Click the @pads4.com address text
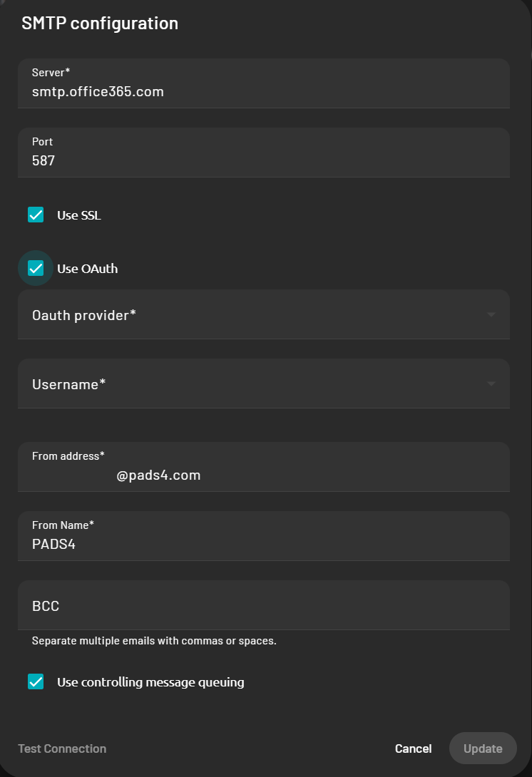The height and width of the screenshot is (777, 532). [x=158, y=475]
